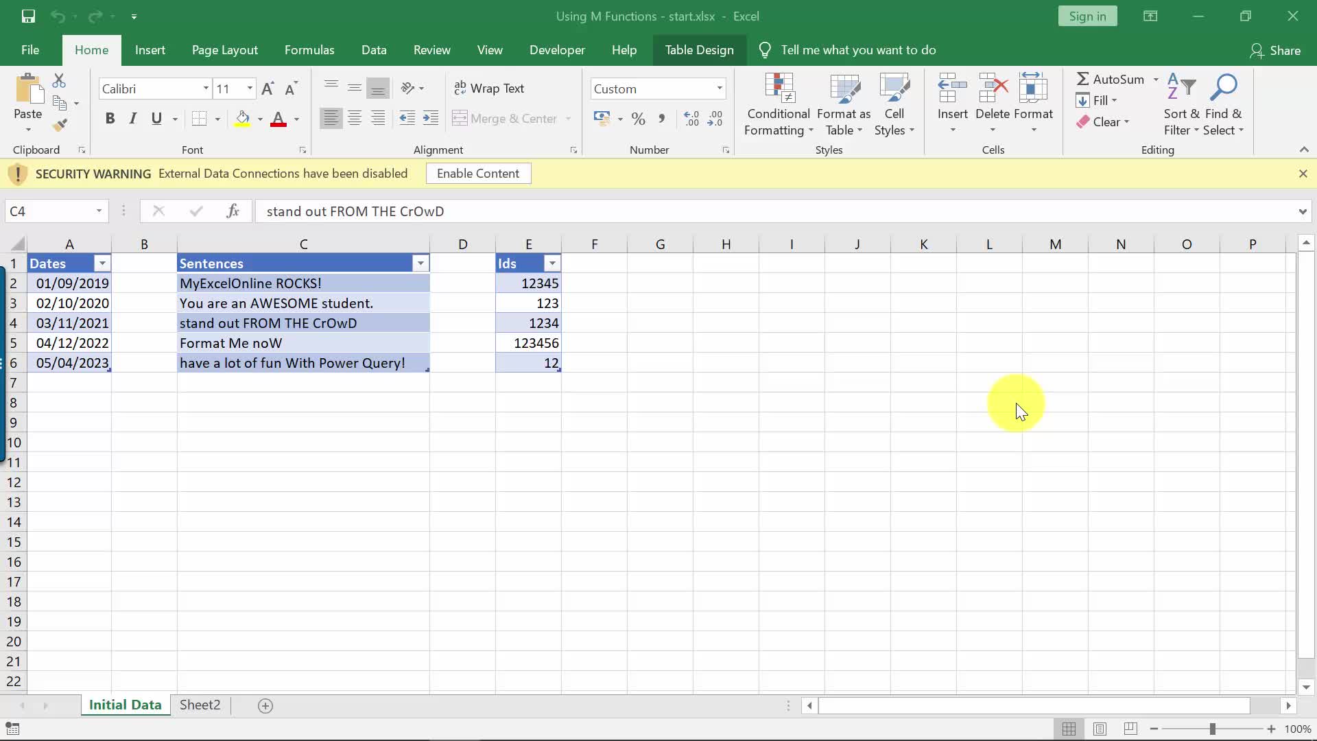Toggle Italic formatting

133,119
